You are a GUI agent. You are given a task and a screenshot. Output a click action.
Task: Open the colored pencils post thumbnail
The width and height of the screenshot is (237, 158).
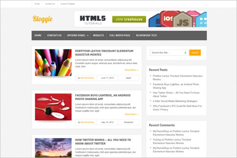(53, 63)
